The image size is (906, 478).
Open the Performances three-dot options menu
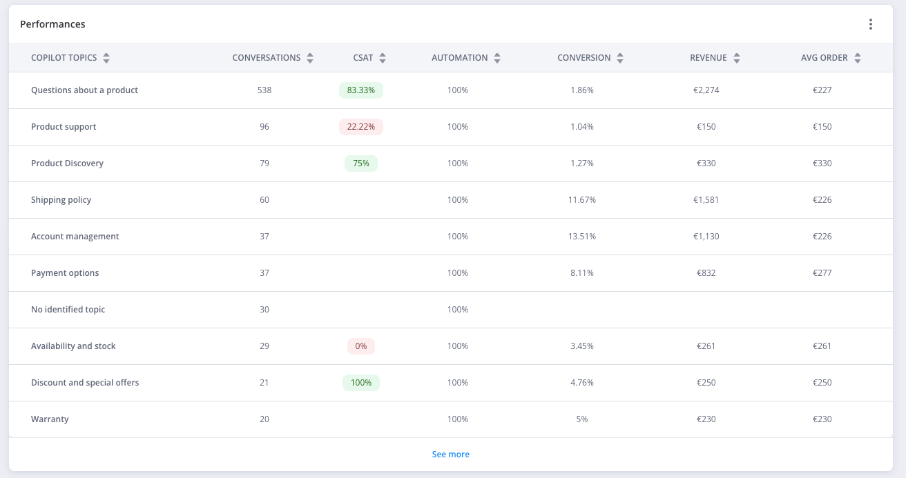[x=870, y=24]
